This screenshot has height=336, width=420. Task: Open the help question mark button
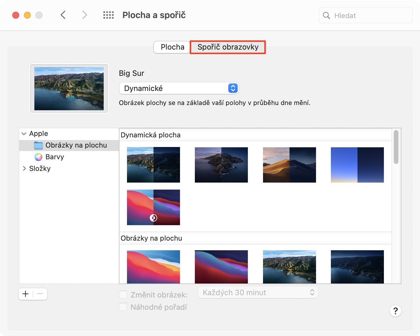tap(395, 311)
